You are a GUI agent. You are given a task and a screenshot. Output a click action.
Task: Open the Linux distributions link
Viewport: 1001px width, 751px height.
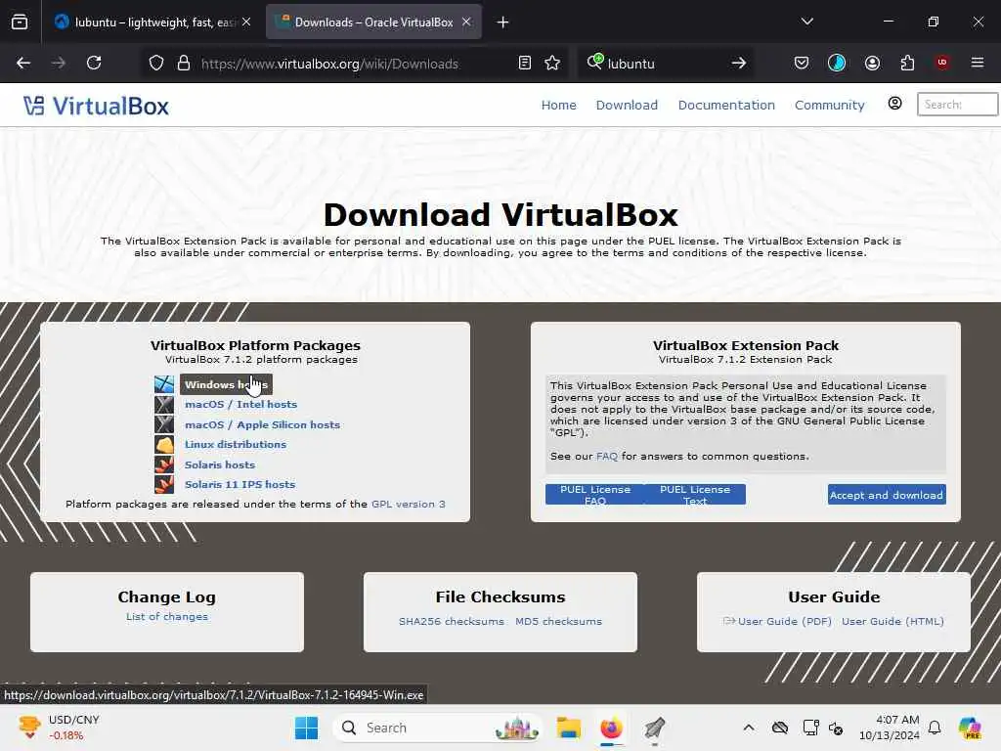coord(236,445)
